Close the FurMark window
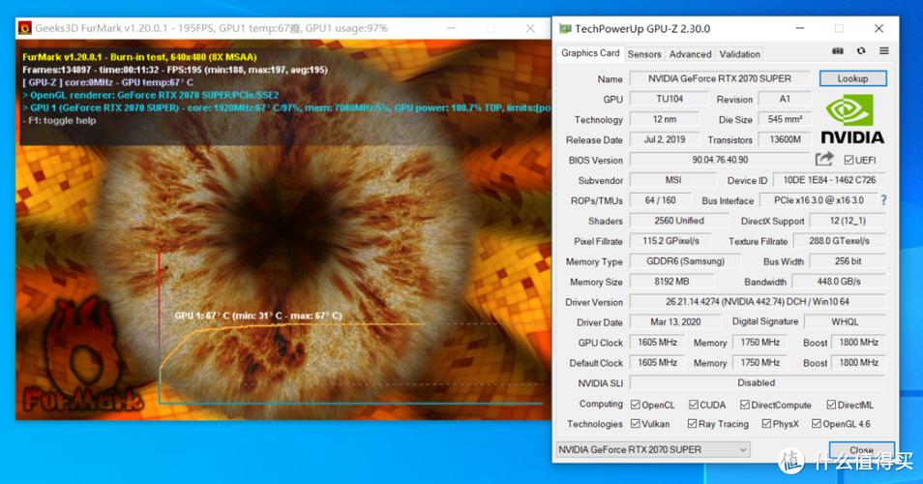The image size is (923, 484). (530, 28)
